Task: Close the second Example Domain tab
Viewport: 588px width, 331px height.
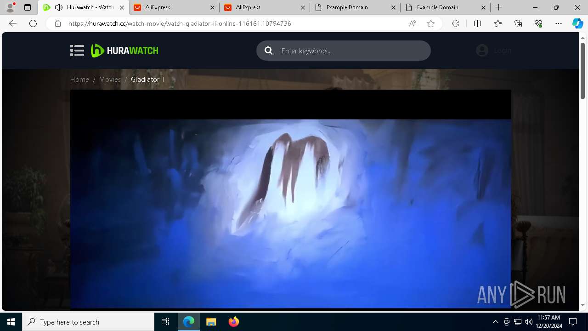Action: (x=484, y=7)
